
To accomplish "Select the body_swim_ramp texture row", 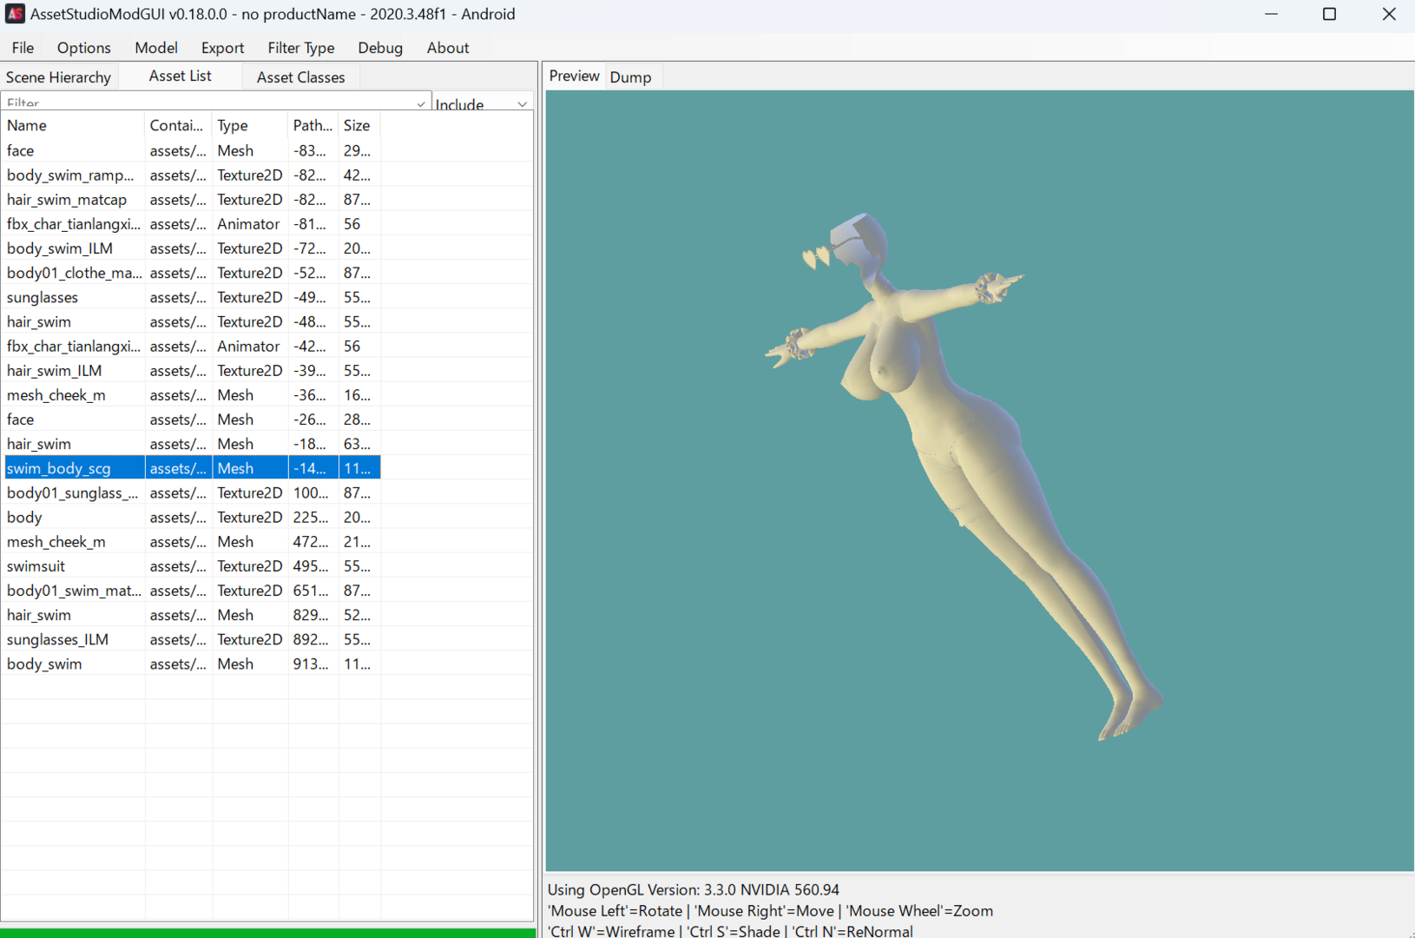I will (x=191, y=175).
